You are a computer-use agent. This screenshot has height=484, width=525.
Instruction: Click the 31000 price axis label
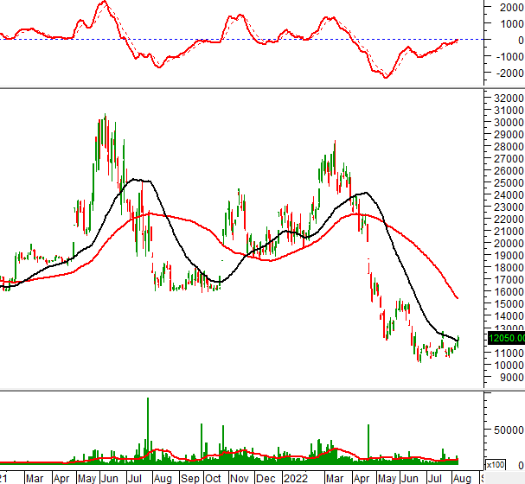tap(509, 110)
